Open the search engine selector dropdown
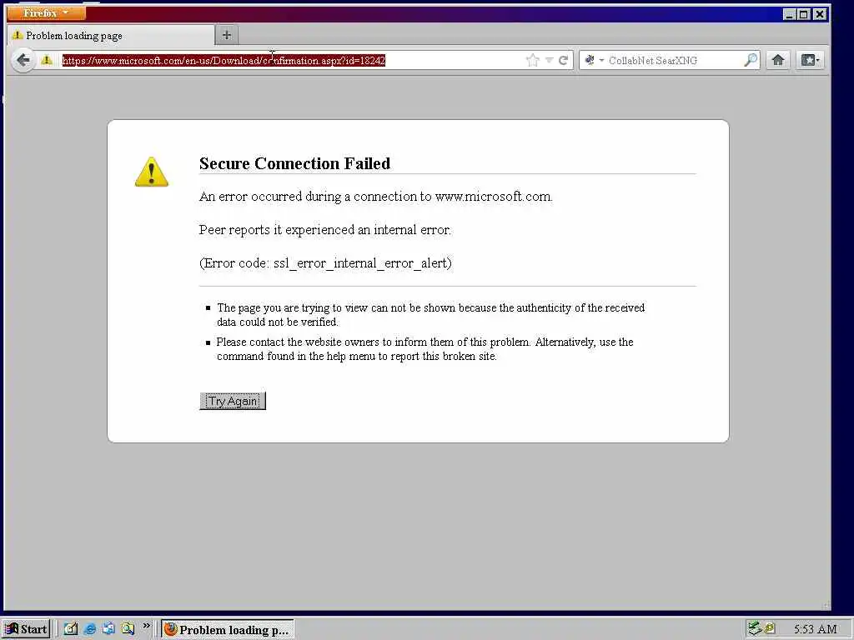The image size is (854, 640). coord(594,60)
